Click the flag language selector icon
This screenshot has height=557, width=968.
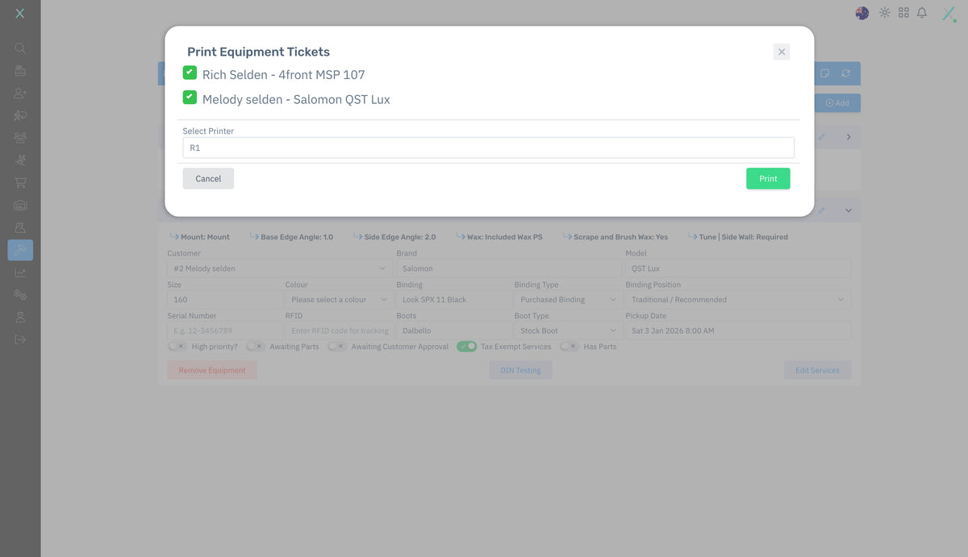coord(862,13)
